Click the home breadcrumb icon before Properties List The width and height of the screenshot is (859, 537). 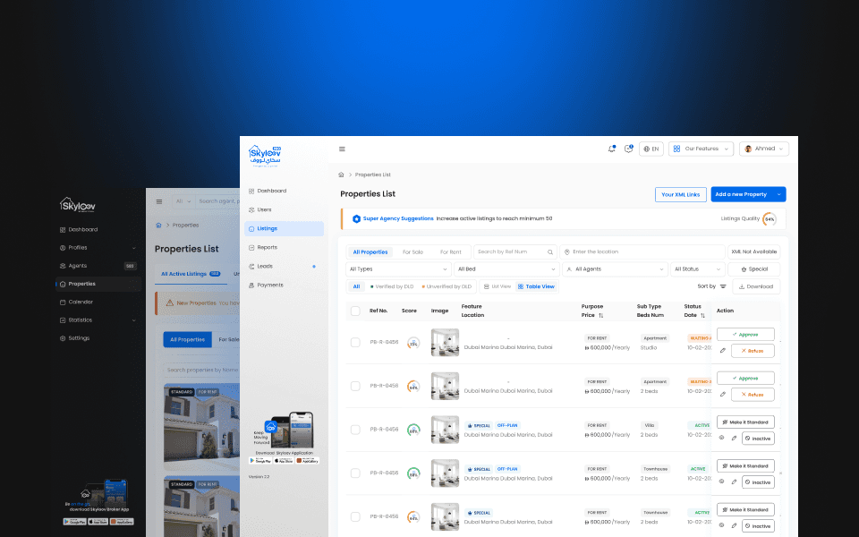click(341, 175)
